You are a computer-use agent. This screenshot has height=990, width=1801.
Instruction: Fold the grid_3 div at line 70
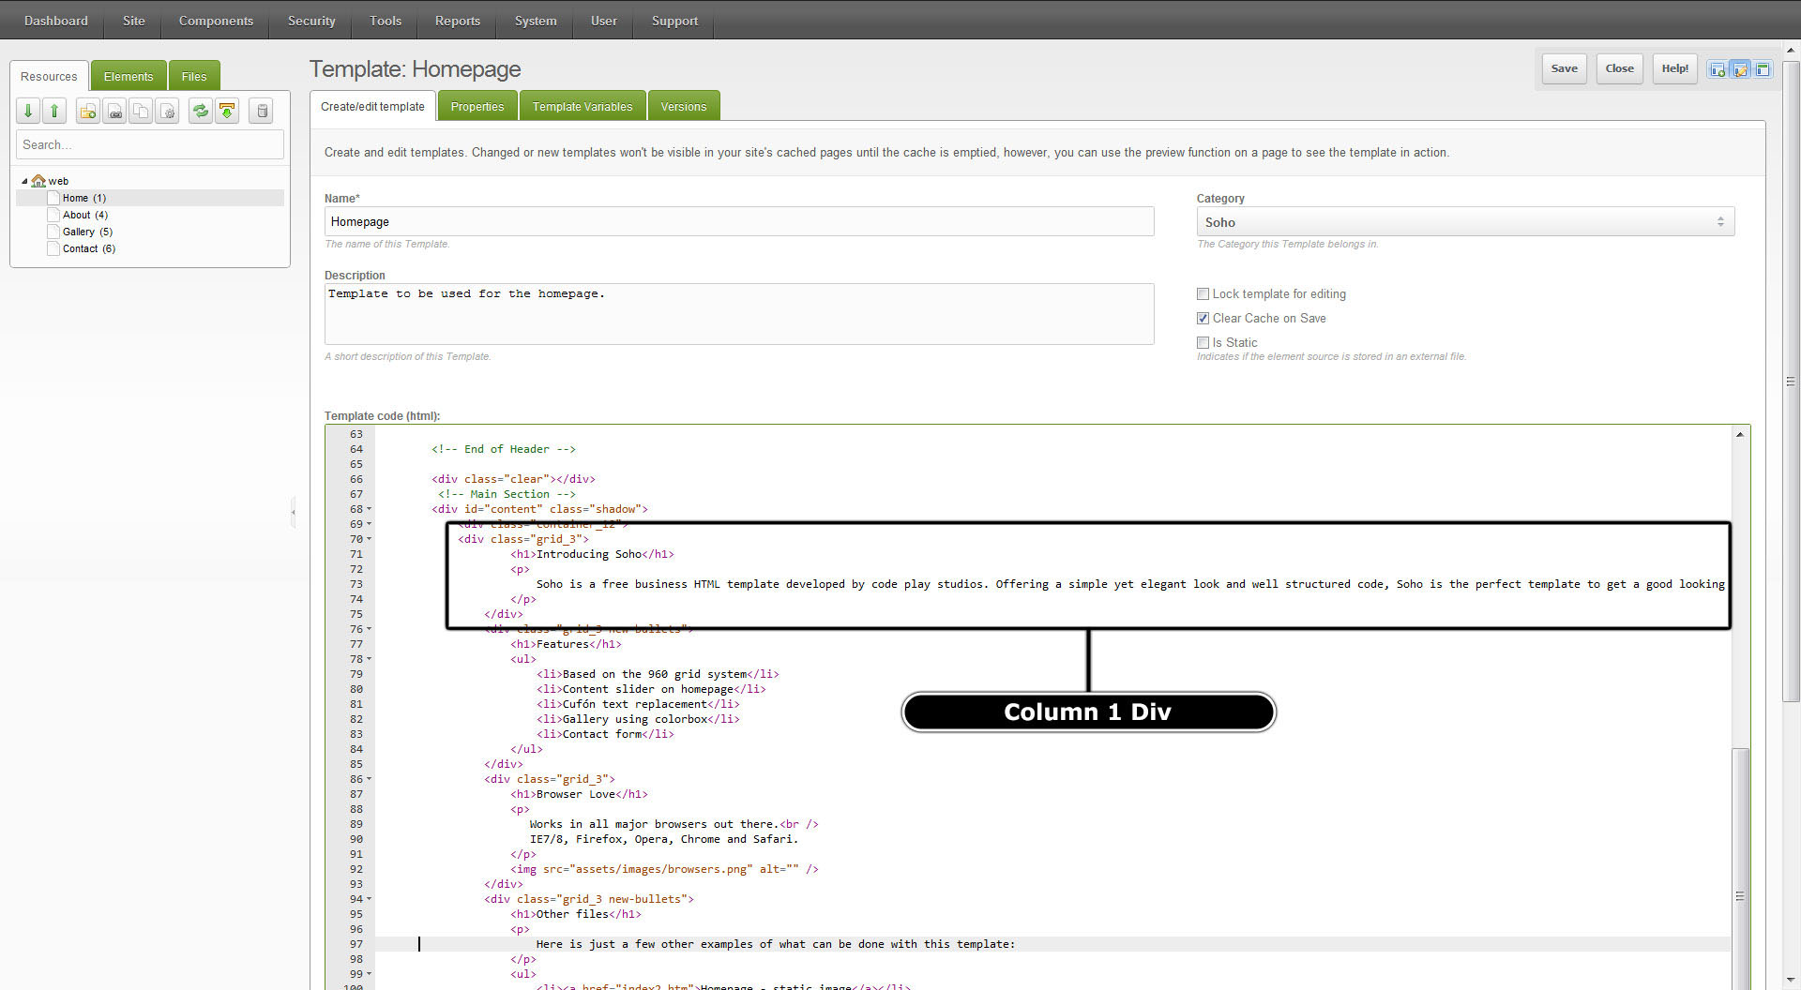pos(369,539)
